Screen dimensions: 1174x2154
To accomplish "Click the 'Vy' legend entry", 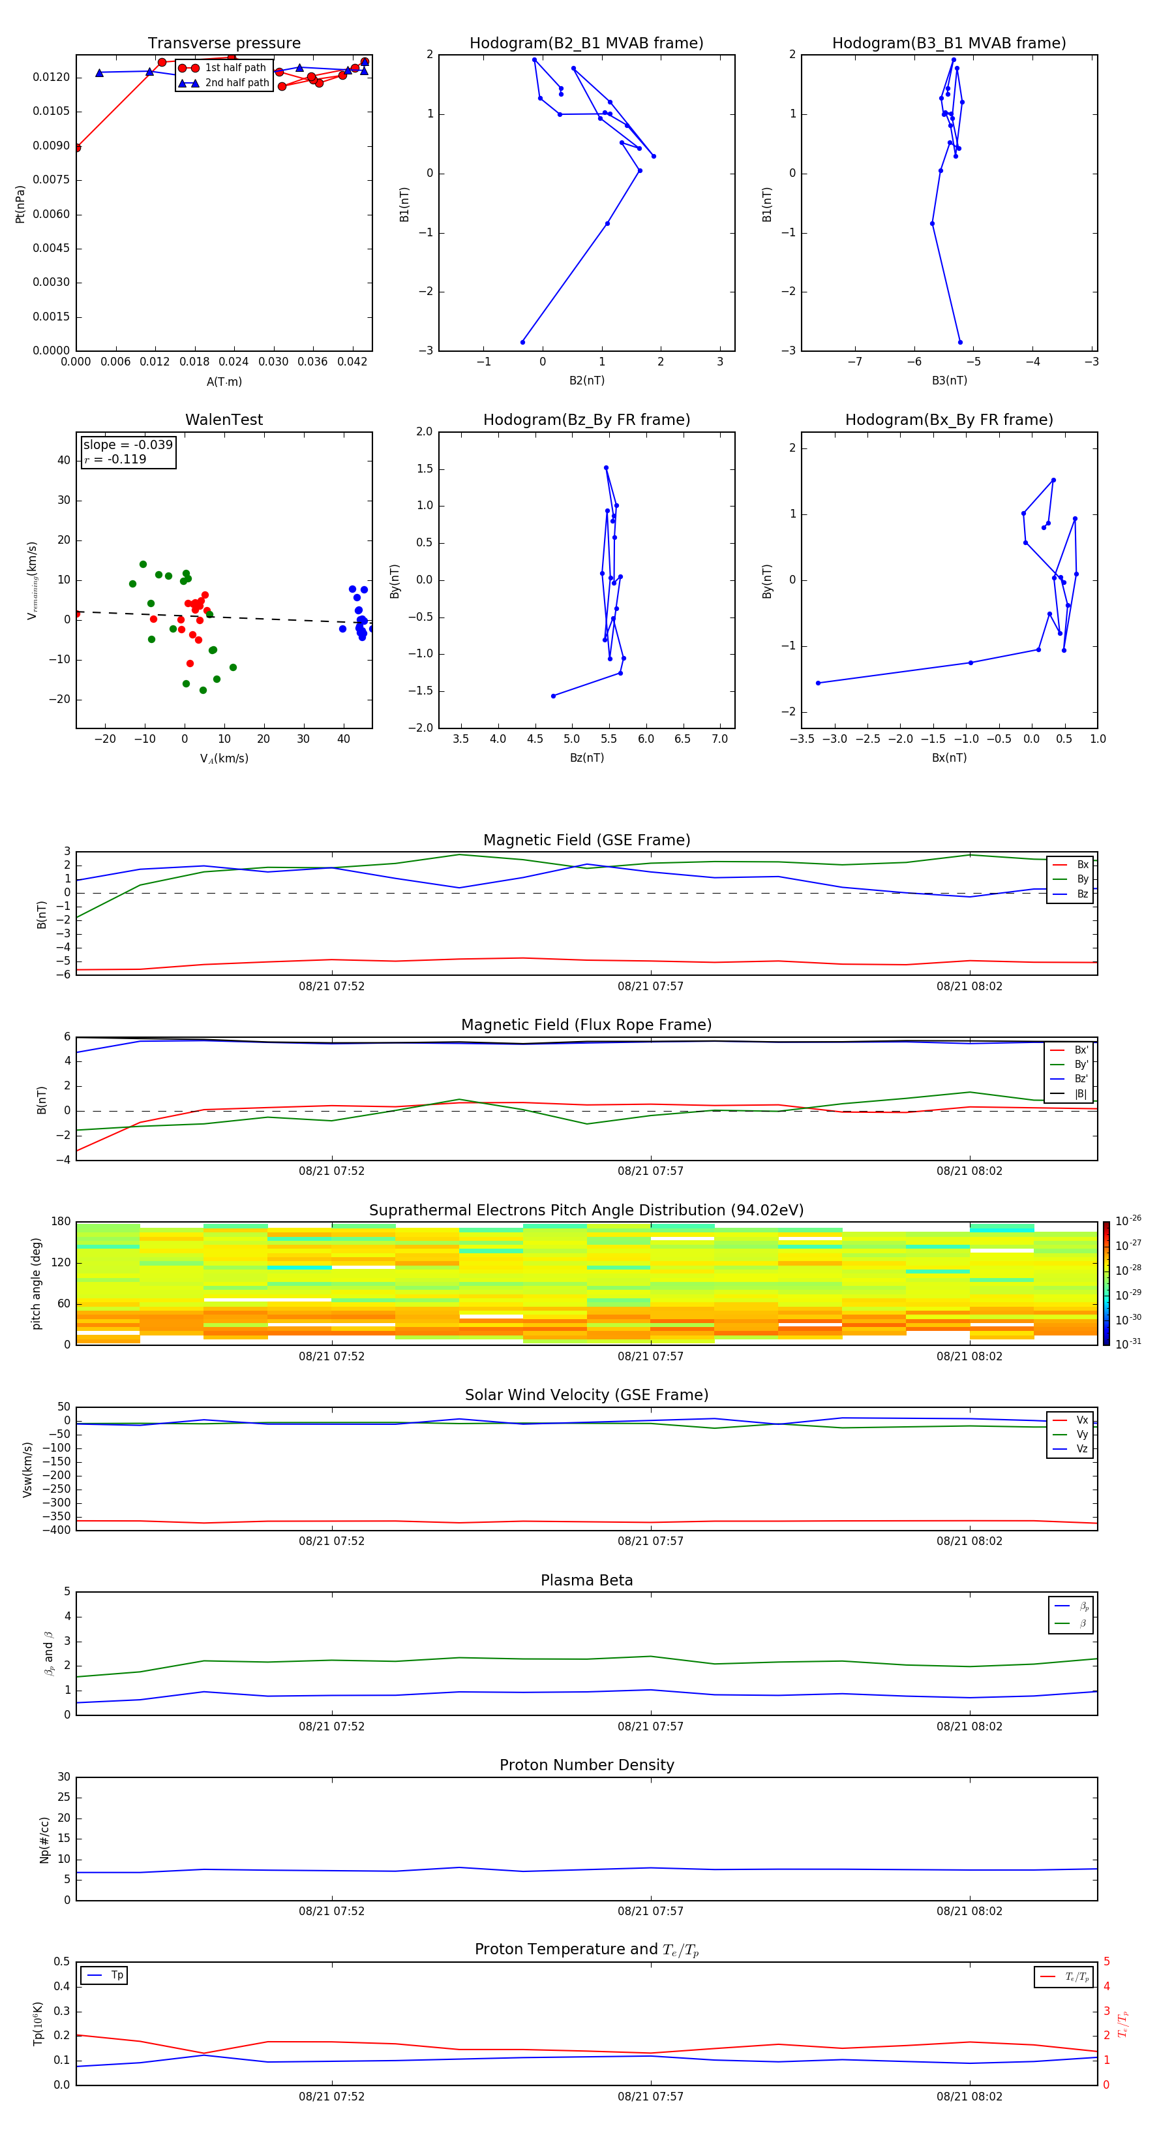I will point(1071,1434).
